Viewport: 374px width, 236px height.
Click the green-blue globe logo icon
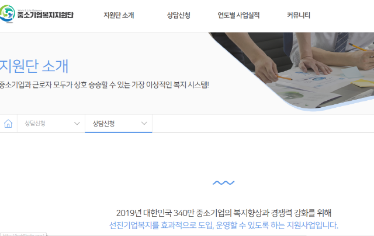tap(7, 14)
